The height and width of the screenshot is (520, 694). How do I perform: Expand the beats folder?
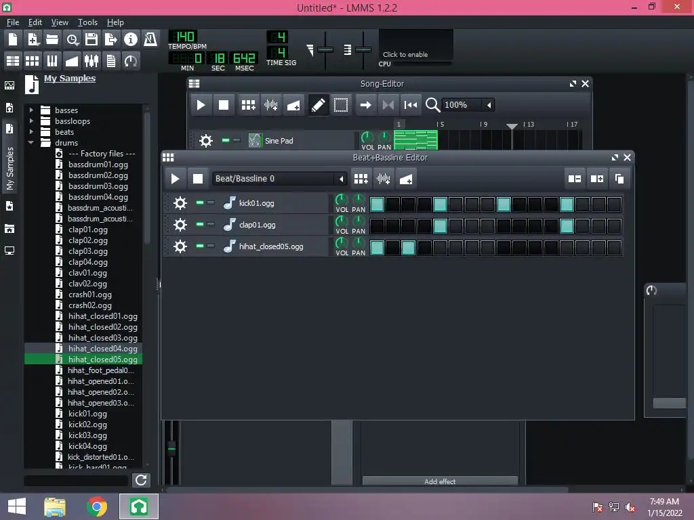[31, 132]
